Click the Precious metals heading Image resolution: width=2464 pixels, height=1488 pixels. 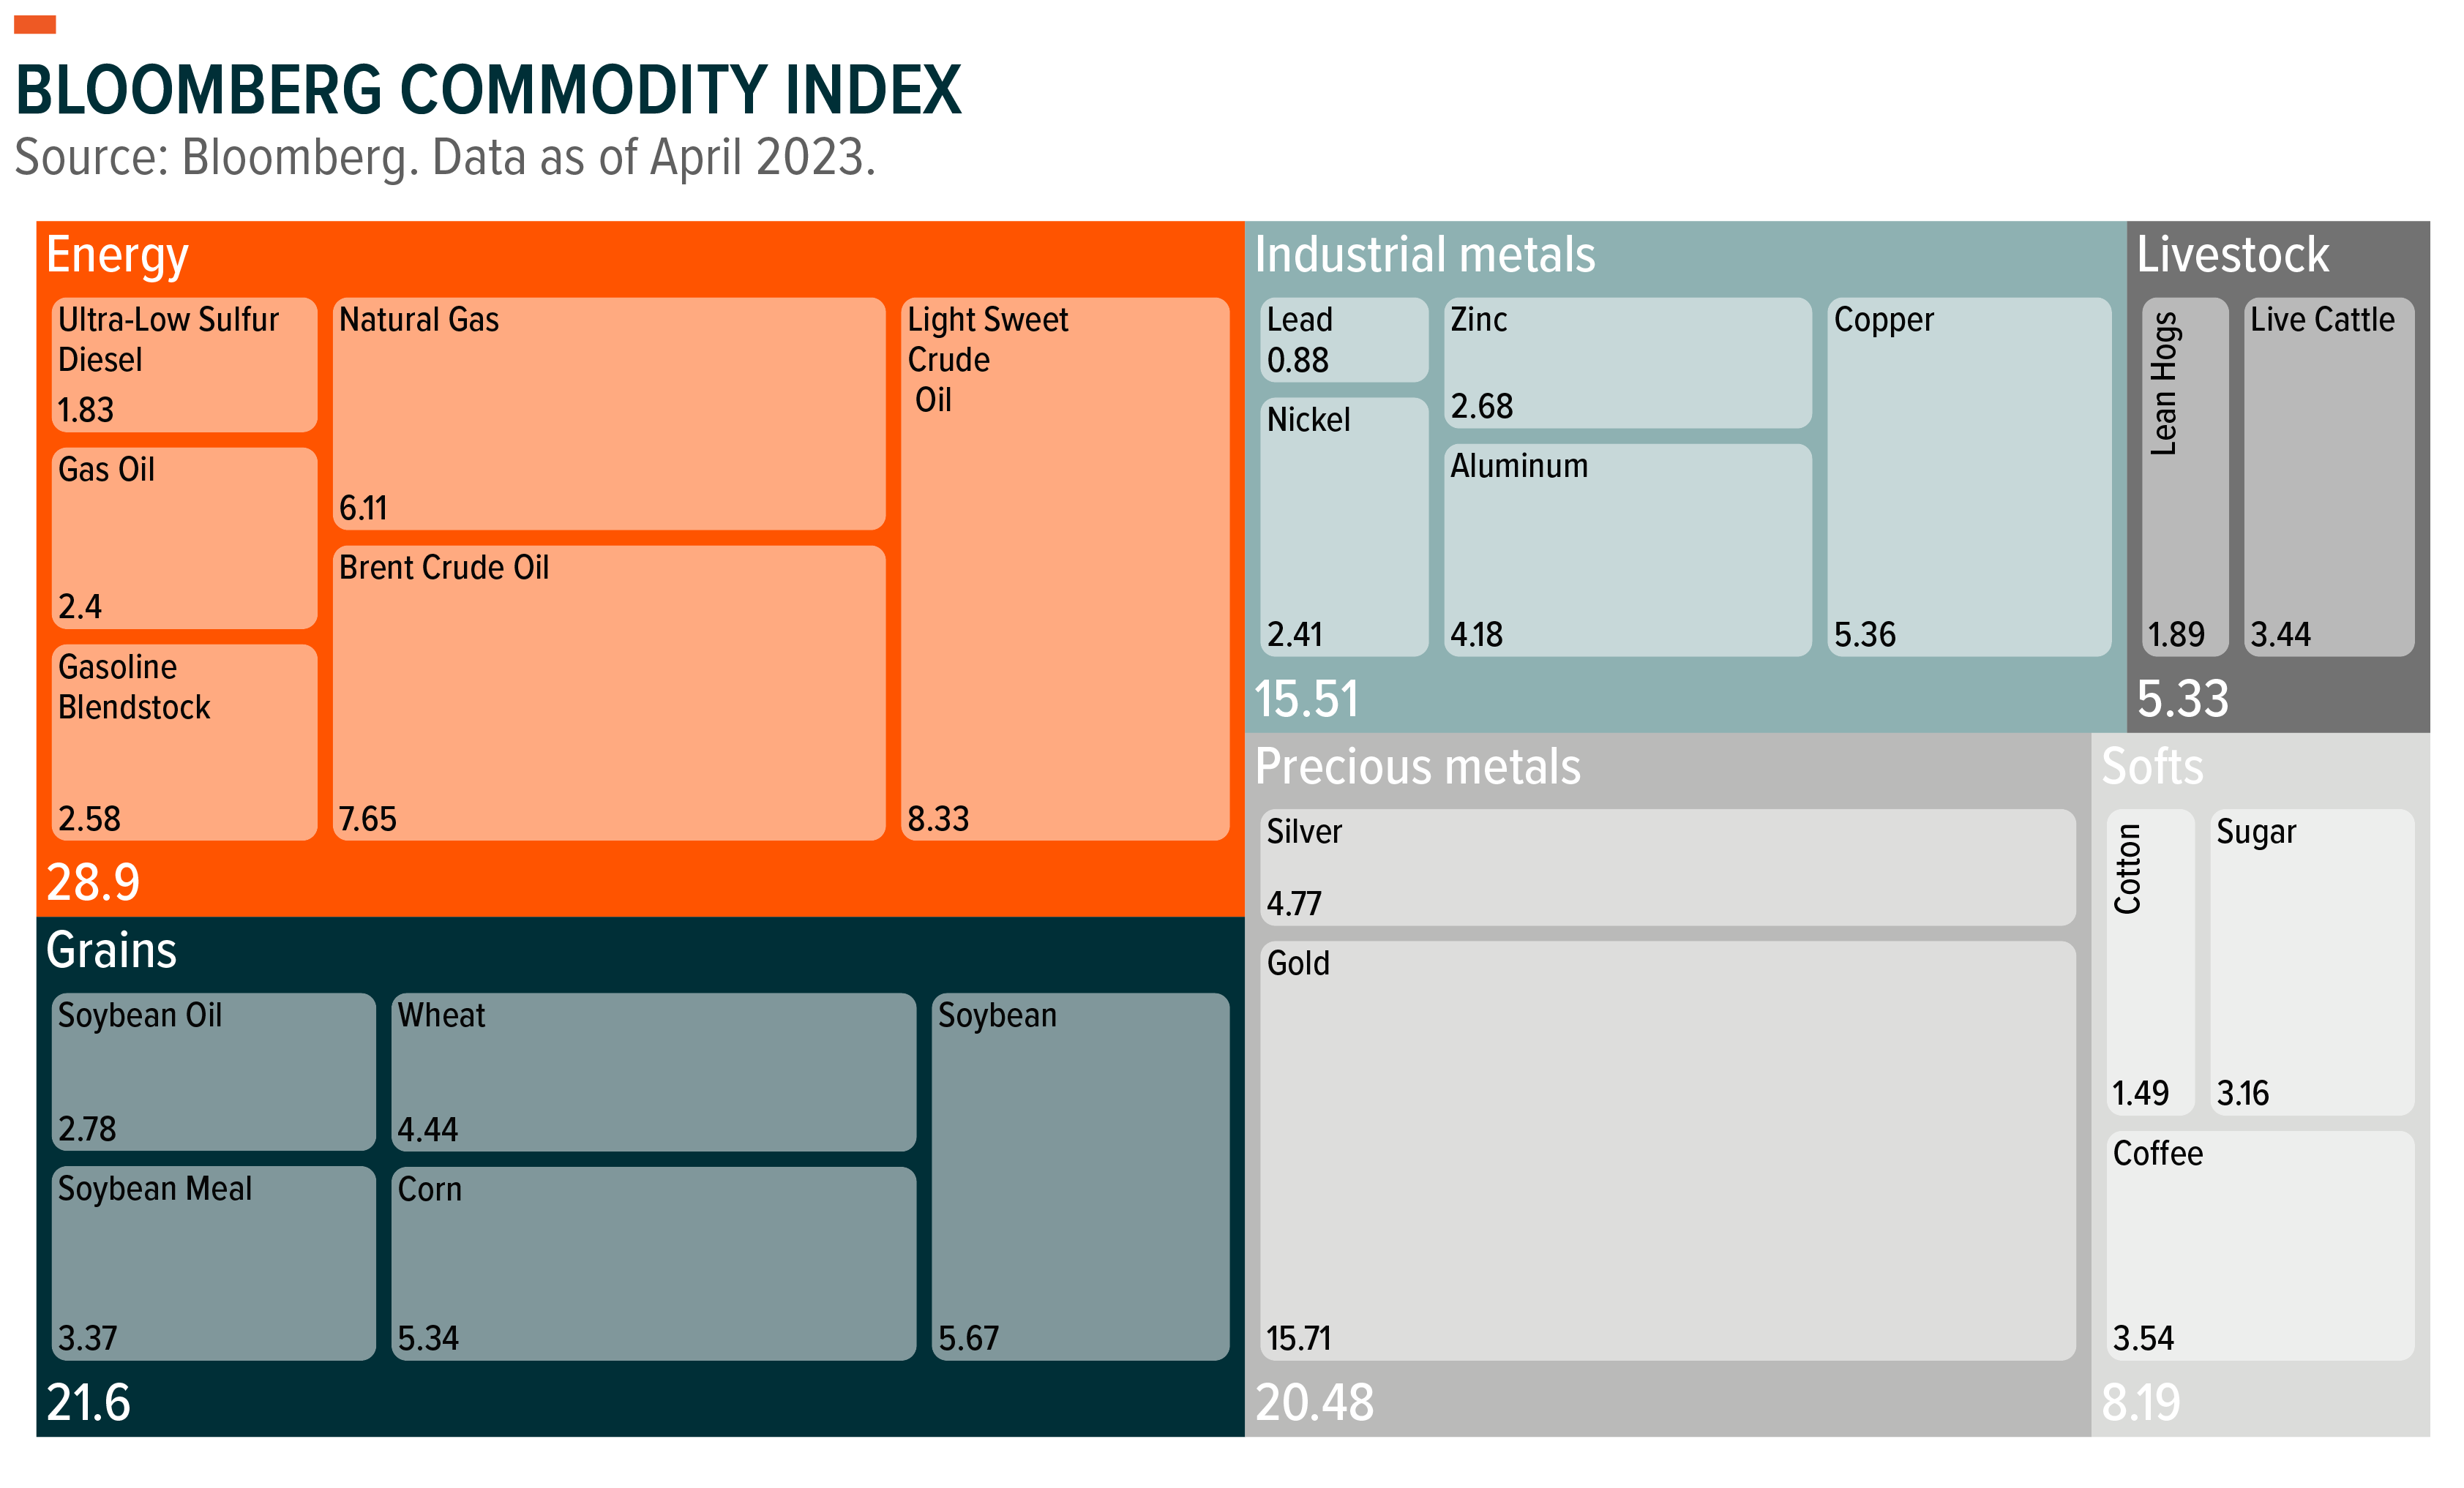[1417, 767]
